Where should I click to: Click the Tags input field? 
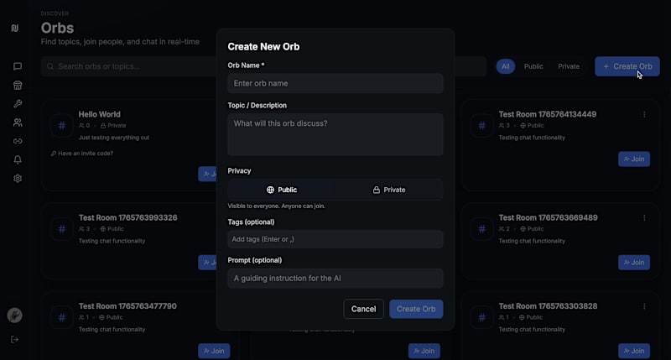335,239
